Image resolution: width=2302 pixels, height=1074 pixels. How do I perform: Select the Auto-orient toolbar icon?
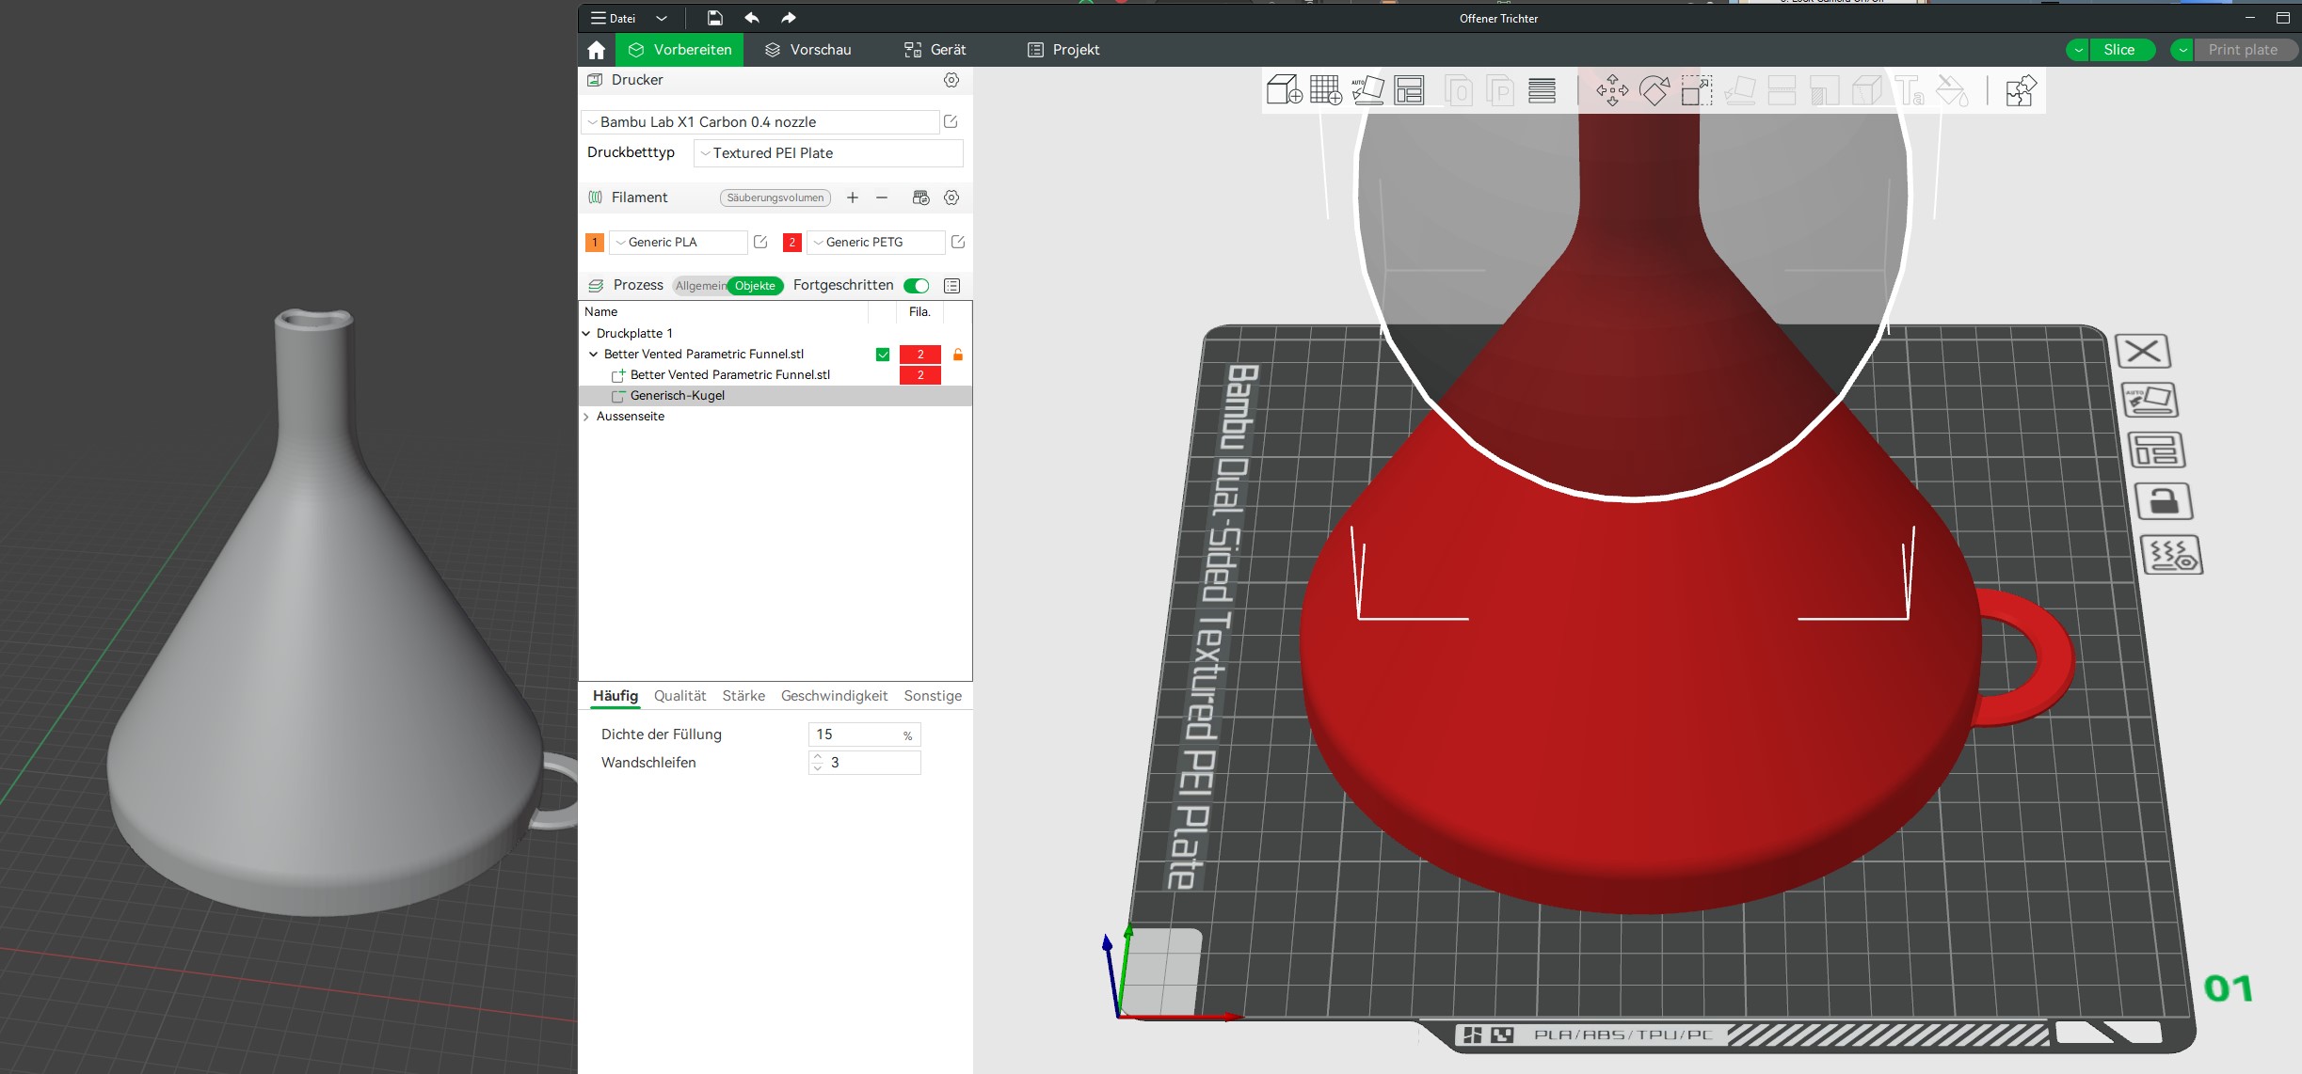1369,90
